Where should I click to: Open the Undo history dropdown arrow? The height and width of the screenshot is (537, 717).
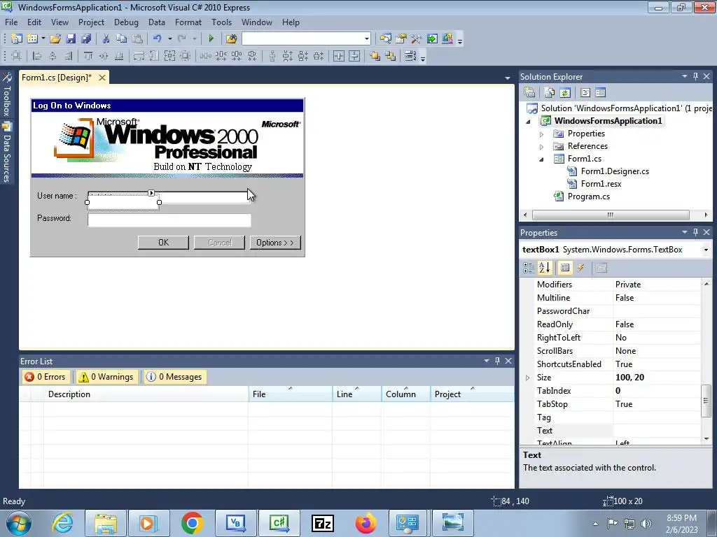[169, 39]
